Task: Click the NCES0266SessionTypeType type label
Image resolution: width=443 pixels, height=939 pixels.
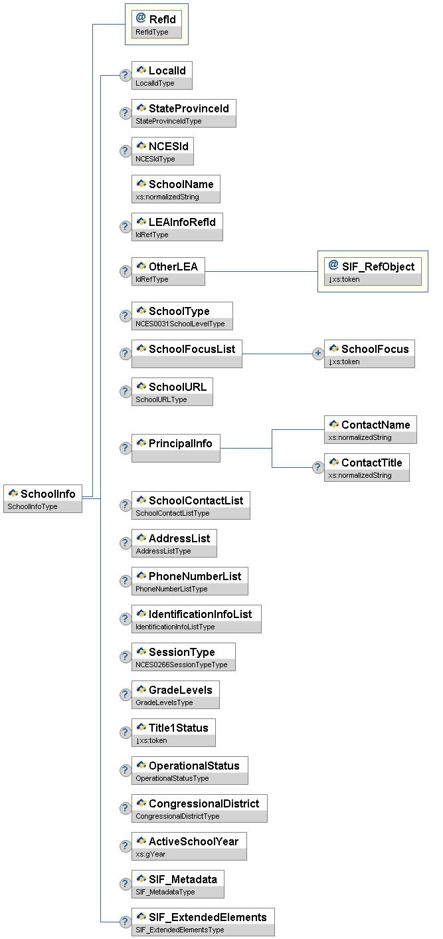Action: 181,665
